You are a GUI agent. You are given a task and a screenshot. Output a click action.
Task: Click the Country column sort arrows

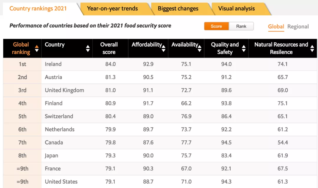88,48
